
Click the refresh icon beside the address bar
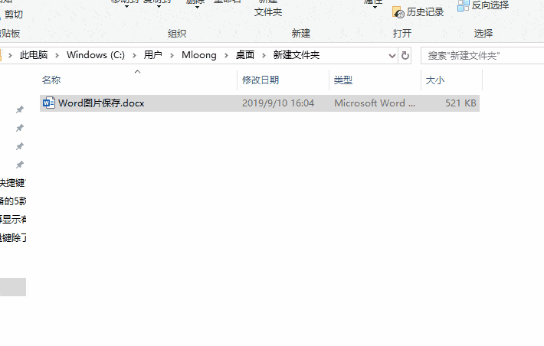(405, 55)
